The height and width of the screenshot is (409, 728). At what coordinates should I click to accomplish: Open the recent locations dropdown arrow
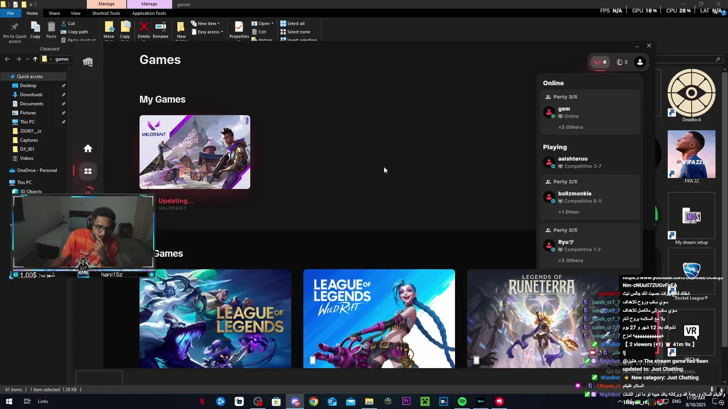(x=27, y=59)
